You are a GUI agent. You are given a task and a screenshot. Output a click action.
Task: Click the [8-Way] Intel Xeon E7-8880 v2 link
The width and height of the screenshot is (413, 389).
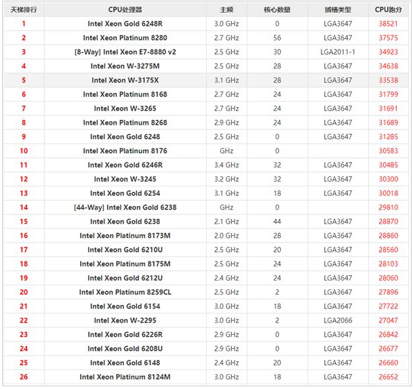coord(125,52)
